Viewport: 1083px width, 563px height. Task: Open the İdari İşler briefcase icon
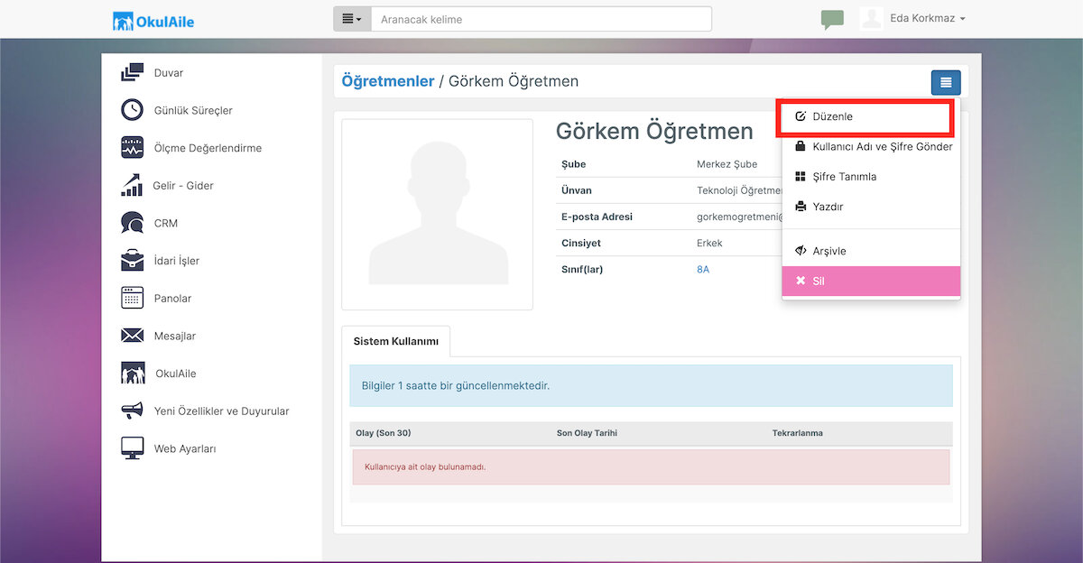[x=133, y=261]
